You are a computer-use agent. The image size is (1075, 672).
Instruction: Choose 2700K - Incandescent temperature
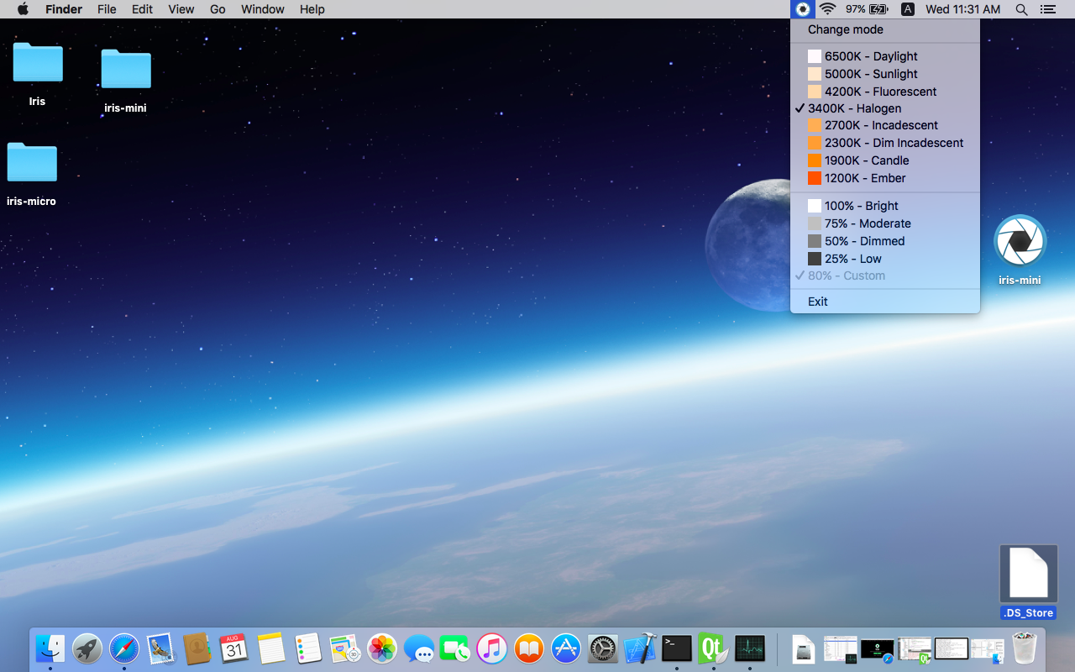click(885, 125)
